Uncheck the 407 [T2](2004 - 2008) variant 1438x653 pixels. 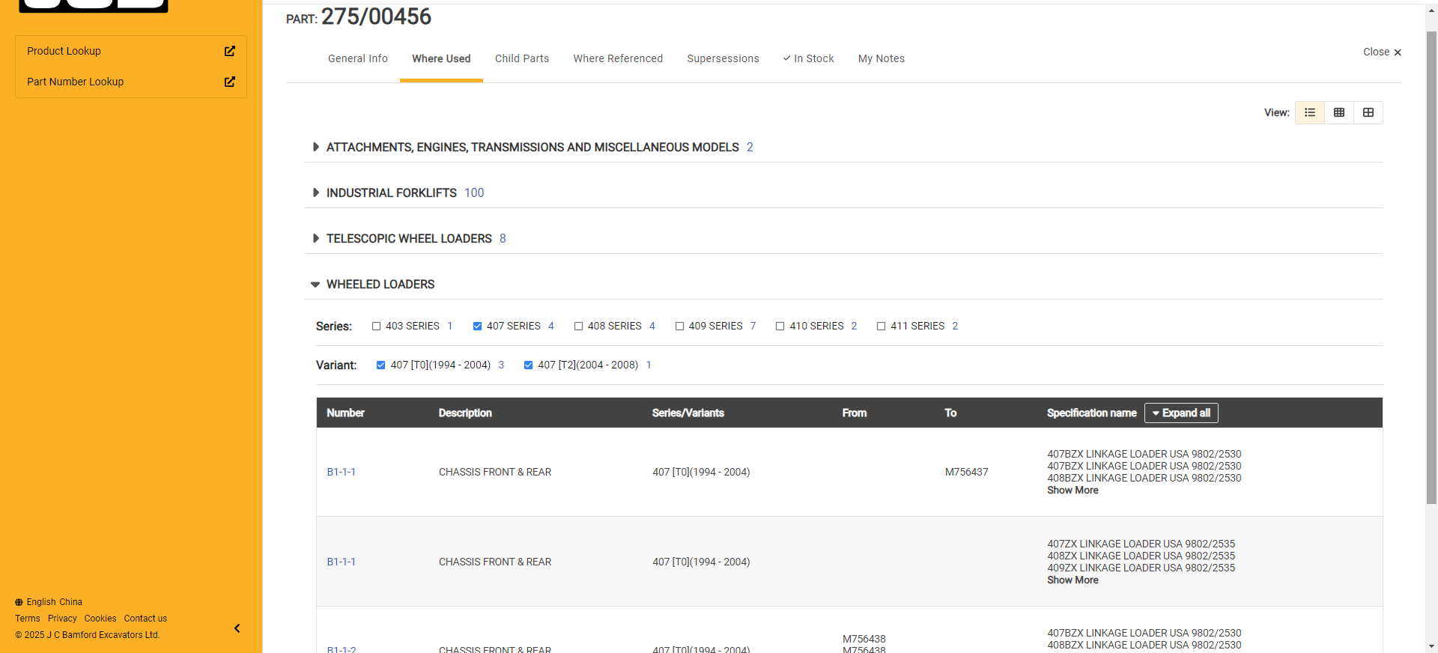click(x=528, y=365)
